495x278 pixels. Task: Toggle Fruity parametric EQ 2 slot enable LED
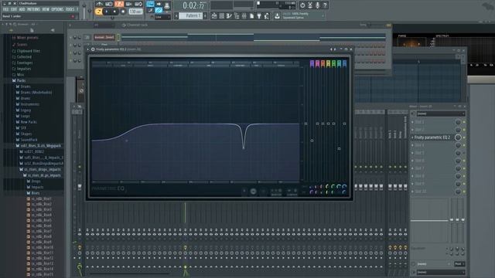point(464,137)
